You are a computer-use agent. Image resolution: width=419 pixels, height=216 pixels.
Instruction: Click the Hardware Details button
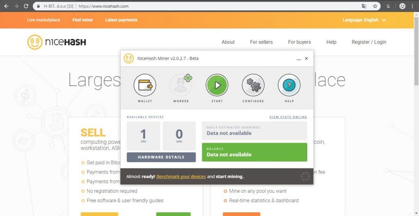tap(161, 157)
